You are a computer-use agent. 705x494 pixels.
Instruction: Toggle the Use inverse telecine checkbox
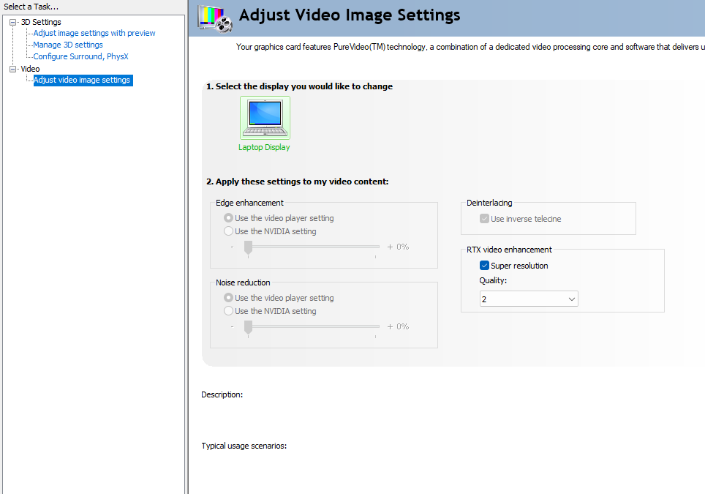click(x=484, y=219)
